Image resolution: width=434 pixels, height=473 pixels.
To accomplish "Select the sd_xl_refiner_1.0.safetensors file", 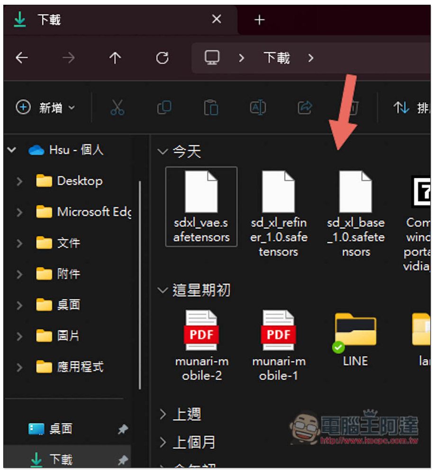I will [x=278, y=214].
